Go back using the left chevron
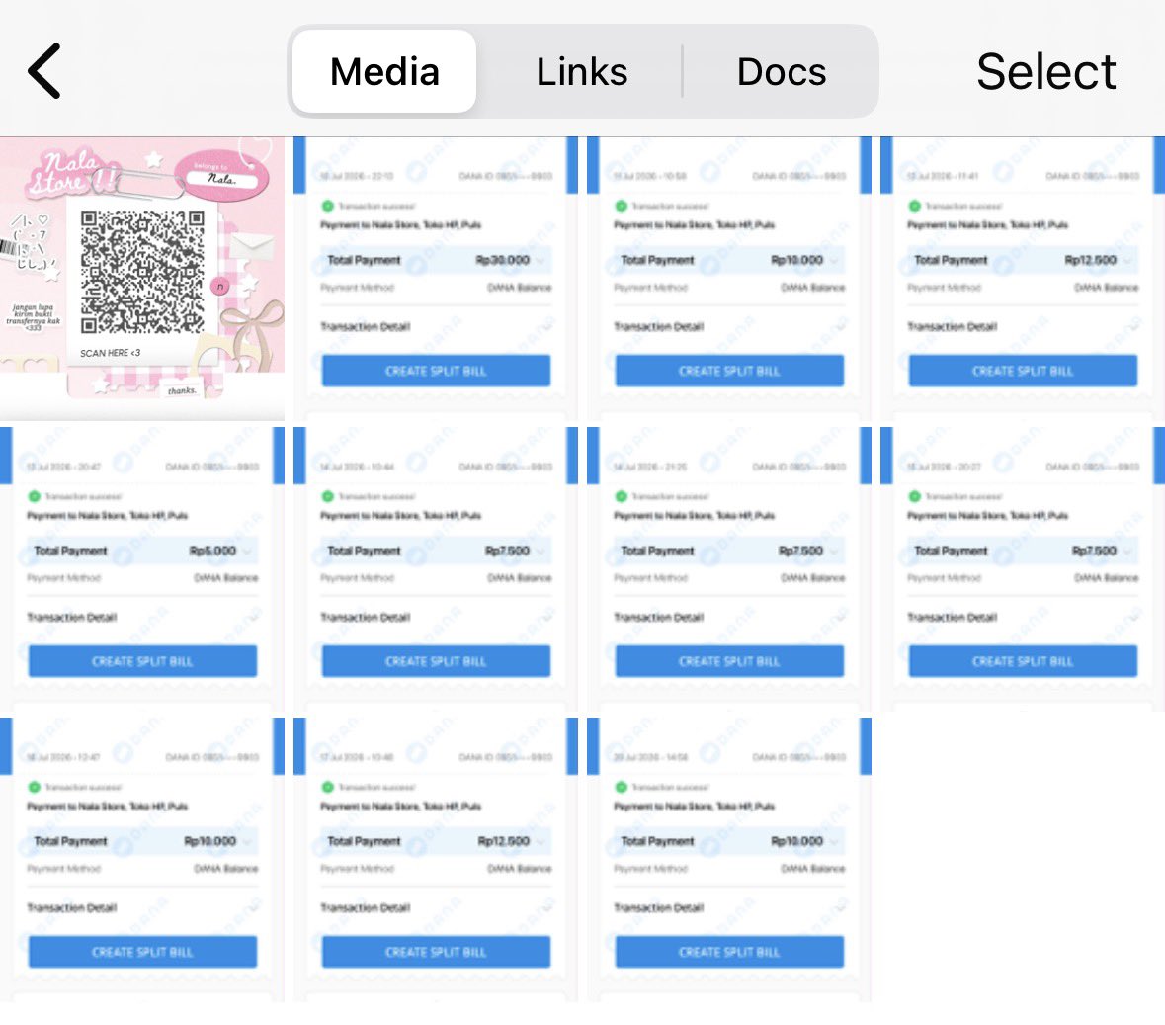 43,71
